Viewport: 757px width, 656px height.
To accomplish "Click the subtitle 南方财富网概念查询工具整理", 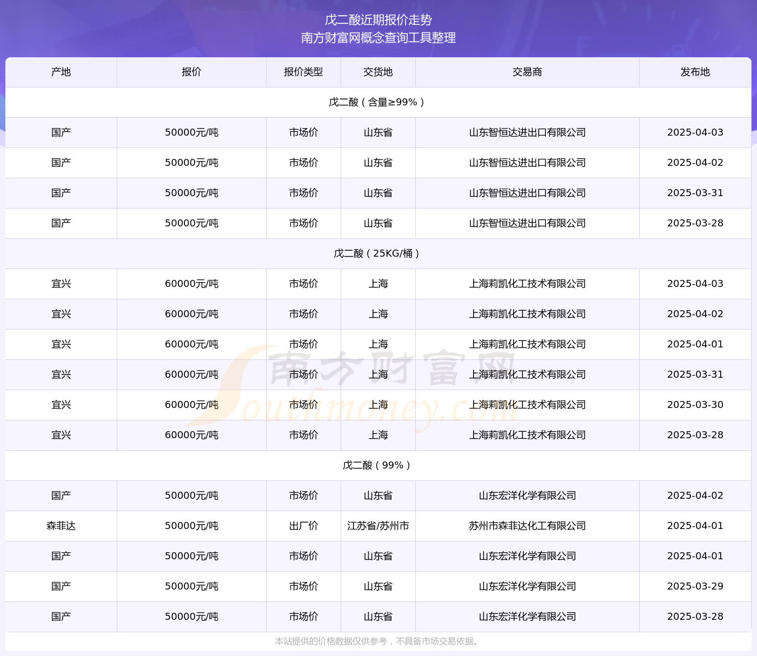I will (x=378, y=38).
